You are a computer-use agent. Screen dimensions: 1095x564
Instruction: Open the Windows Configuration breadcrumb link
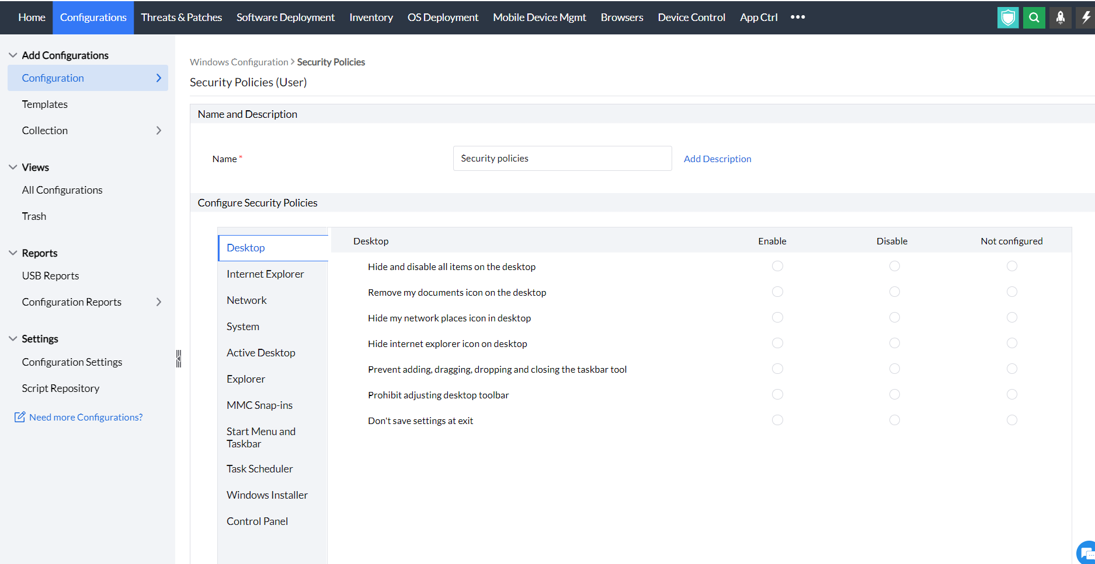point(239,62)
